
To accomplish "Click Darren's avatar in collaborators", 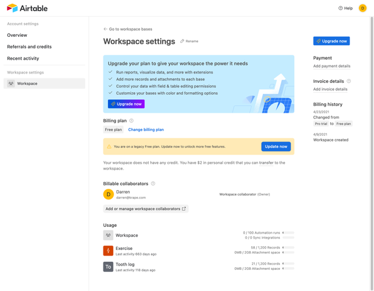I will [x=108, y=194].
